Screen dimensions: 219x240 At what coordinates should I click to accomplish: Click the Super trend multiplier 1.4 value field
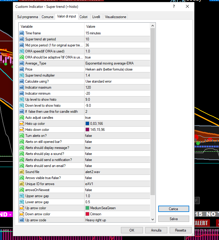coord(117,75)
